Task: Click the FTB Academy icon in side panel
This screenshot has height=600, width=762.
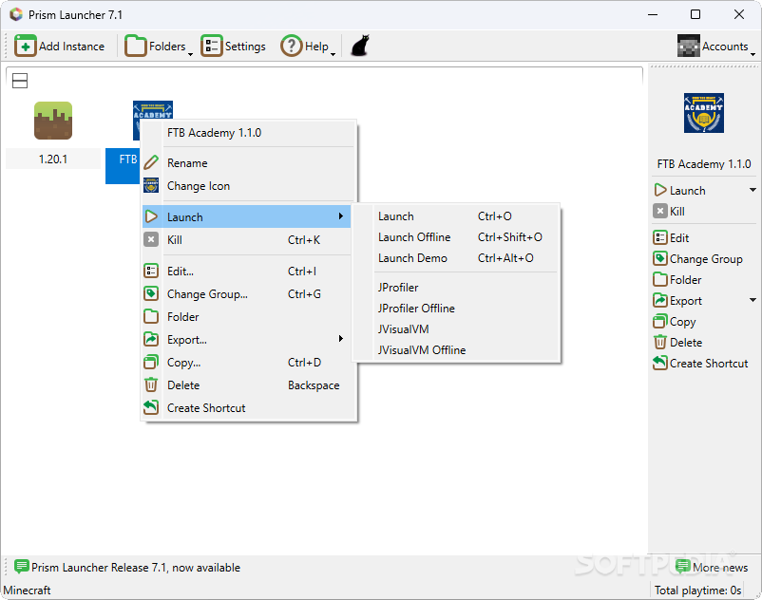Action: [704, 113]
